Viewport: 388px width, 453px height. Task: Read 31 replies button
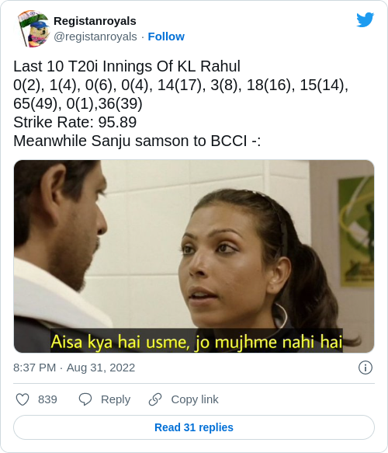click(194, 427)
